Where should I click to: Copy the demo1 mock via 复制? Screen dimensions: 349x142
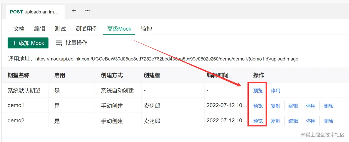[275, 106]
